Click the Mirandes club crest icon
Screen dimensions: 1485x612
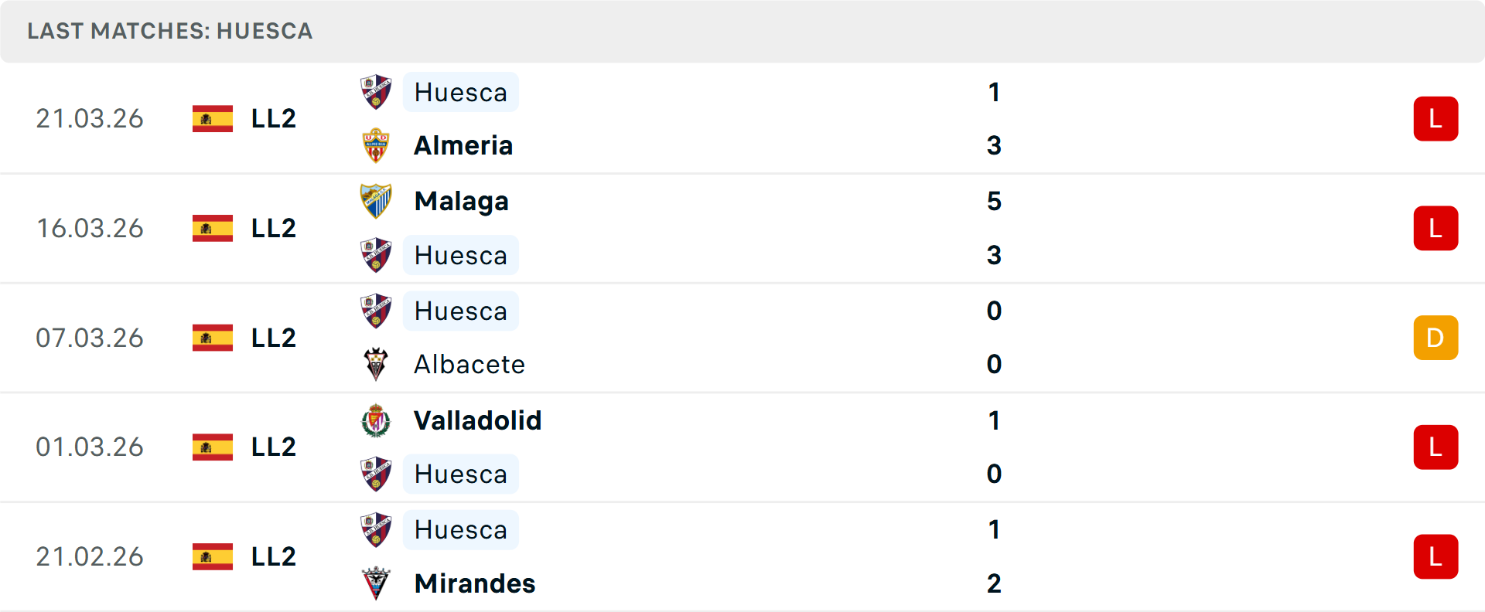[x=376, y=583]
